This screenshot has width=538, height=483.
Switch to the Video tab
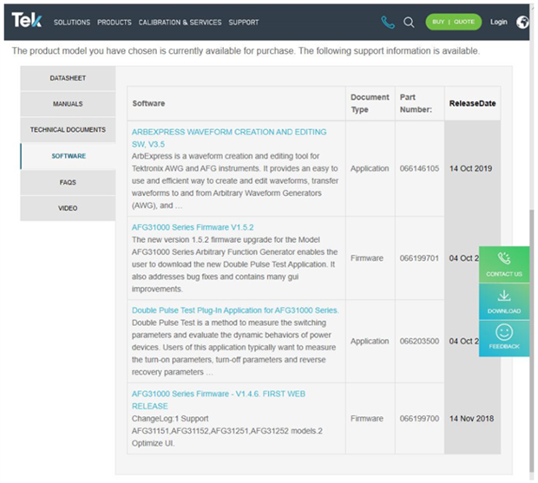[68, 208]
